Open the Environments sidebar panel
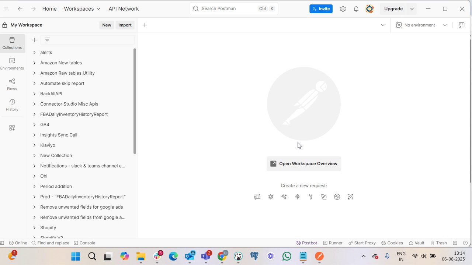Image resolution: width=472 pixels, height=265 pixels. (x=12, y=64)
